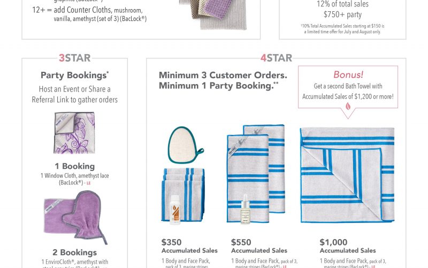Open the 3STAR section heading
Screen dimensions: 428x268
[74, 58]
